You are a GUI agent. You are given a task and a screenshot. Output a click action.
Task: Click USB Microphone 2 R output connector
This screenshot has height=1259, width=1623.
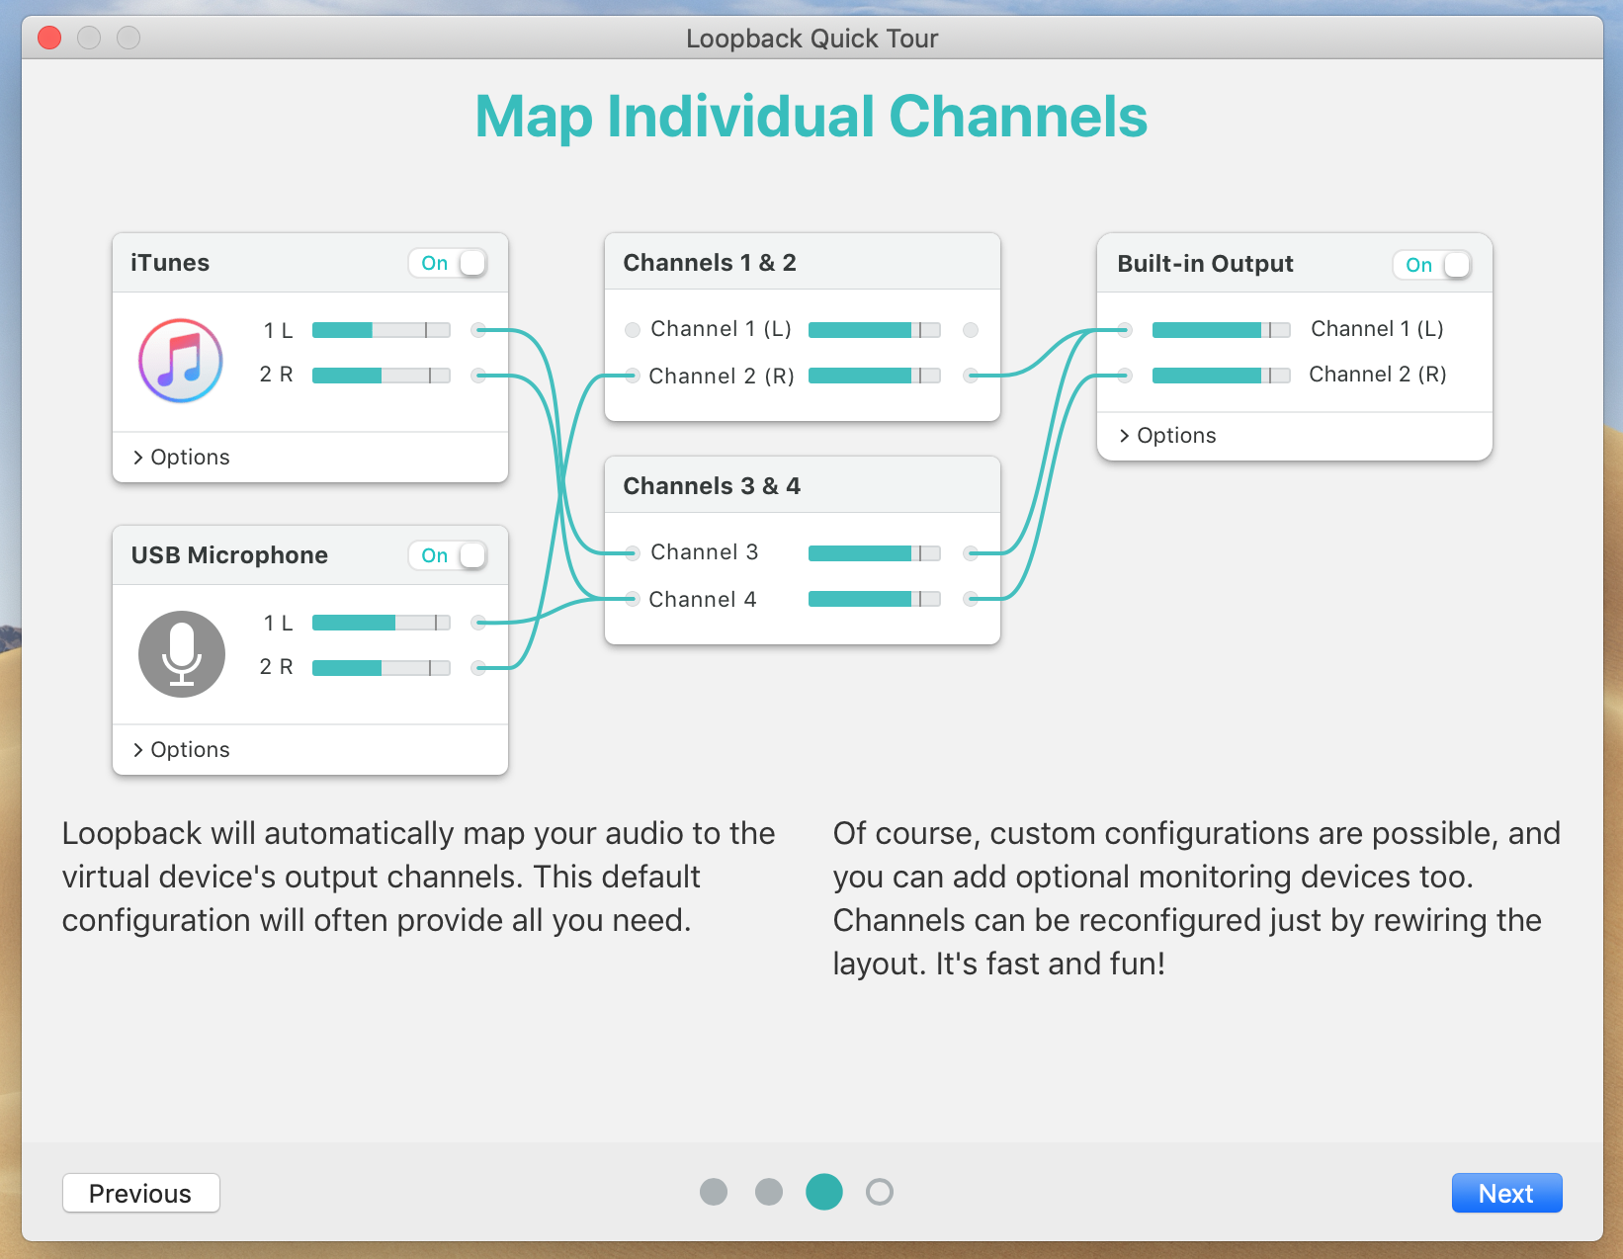[x=479, y=668]
